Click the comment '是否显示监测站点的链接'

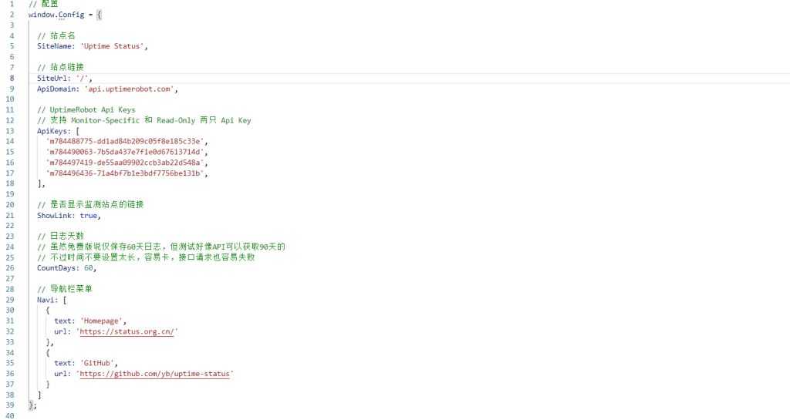(90, 205)
